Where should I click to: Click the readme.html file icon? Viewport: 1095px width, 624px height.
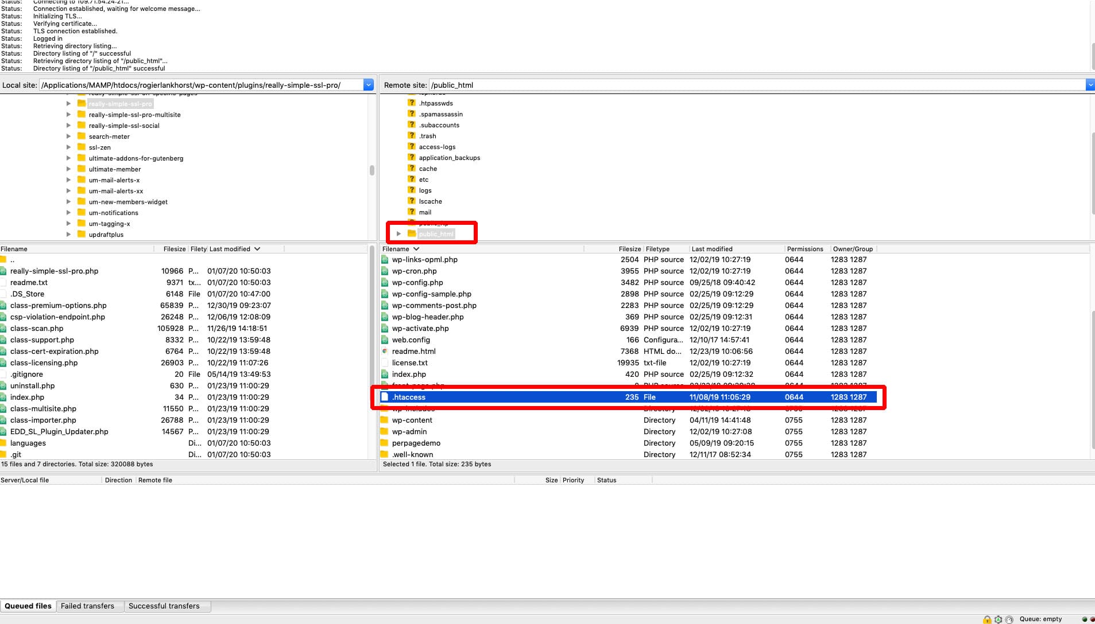point(385,351)
